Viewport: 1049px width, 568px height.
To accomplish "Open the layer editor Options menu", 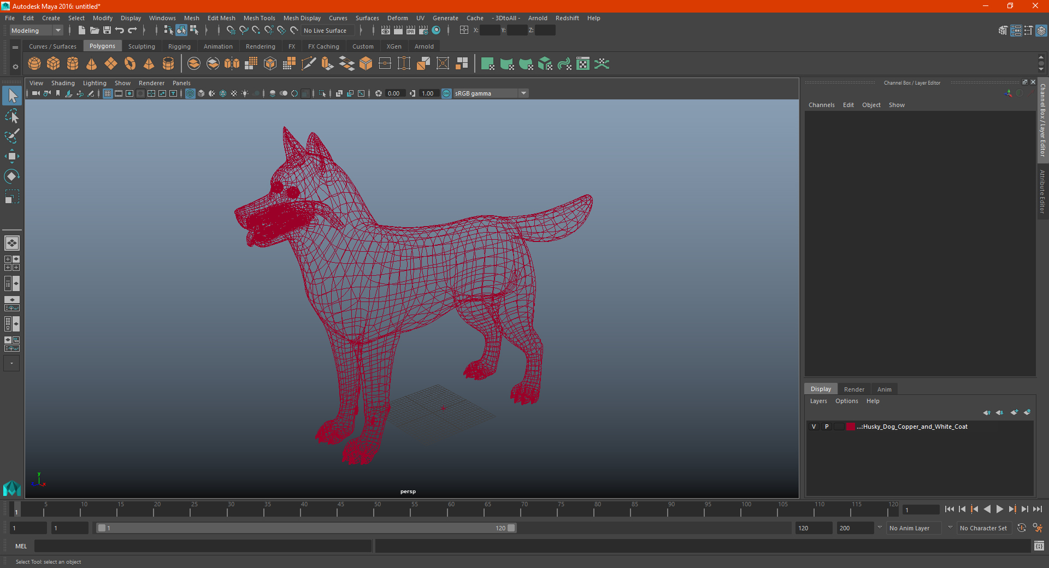I will [x=846, y=401].
